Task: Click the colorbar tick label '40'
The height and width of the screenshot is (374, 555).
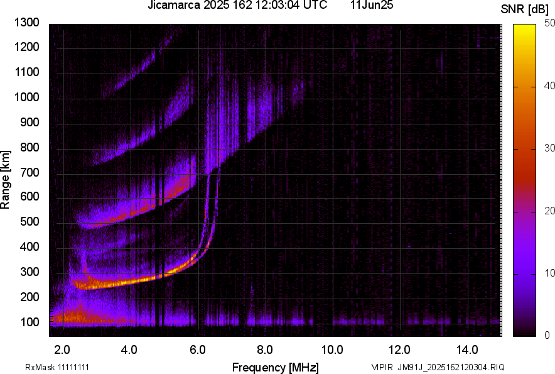Action: click(x=550, y=85)
